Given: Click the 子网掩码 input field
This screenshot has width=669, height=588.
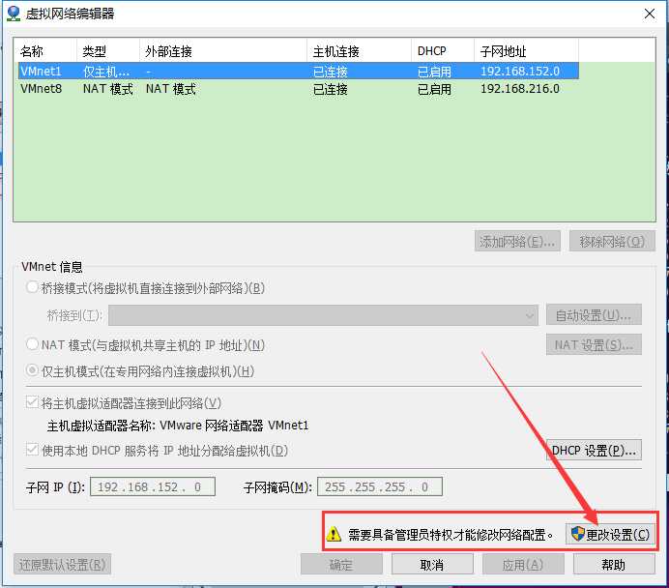Looking at the screenshot, I should tap(380, 486).
